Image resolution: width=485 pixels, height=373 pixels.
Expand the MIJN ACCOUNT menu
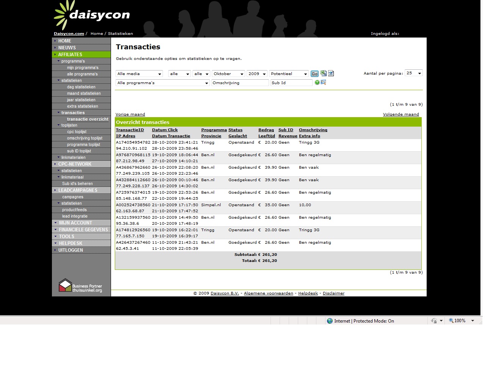(75, 223)
